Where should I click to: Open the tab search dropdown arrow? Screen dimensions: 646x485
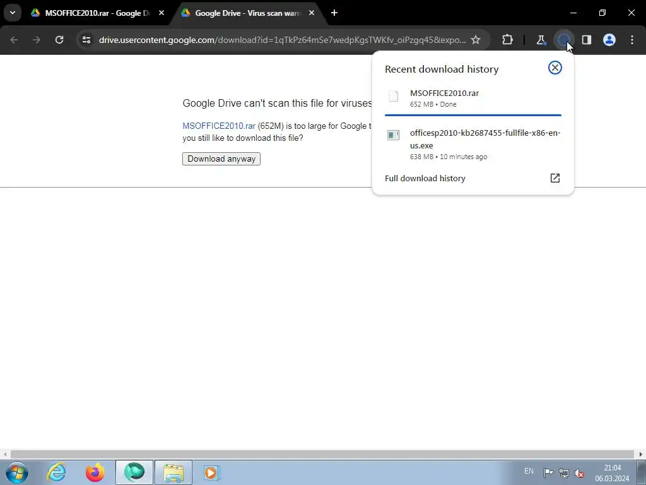point(13,13)
